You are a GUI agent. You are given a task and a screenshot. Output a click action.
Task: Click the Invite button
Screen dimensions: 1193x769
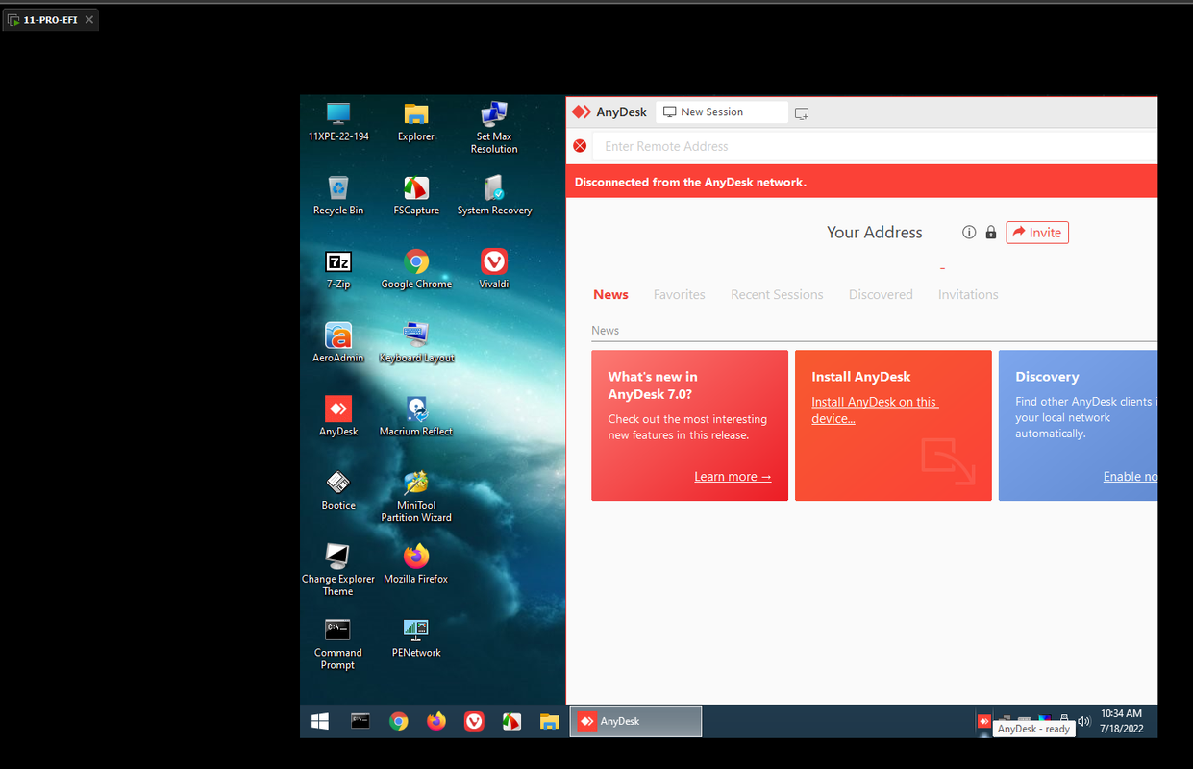pos(1037,233)
